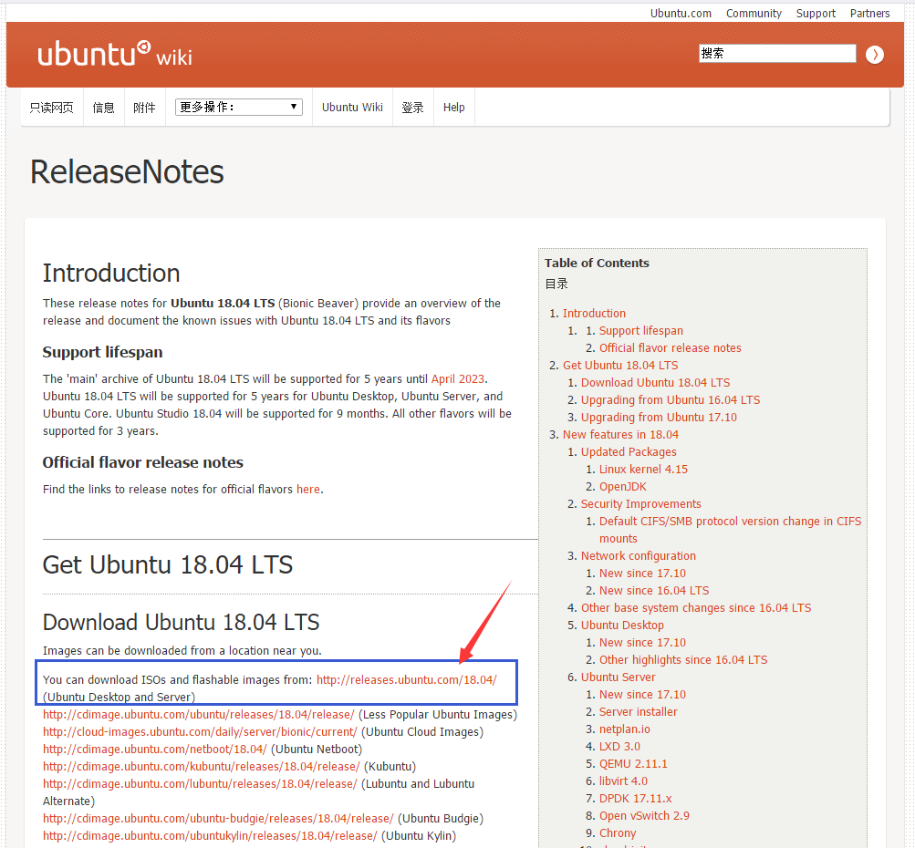Open the kubuntu releases link

201,767
